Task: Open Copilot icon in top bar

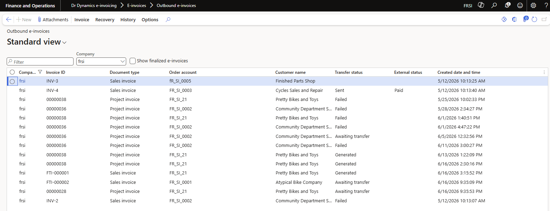Action: click(481, 5)
